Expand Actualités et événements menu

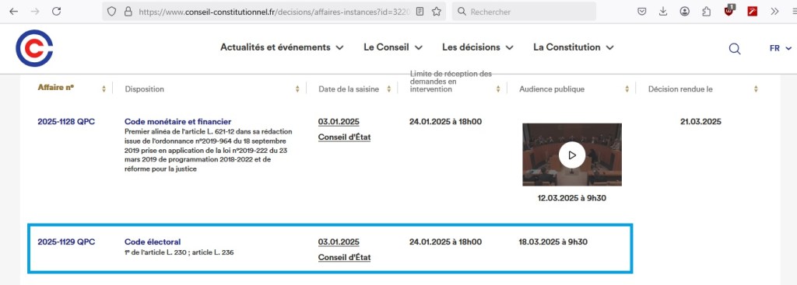point(282,47)
